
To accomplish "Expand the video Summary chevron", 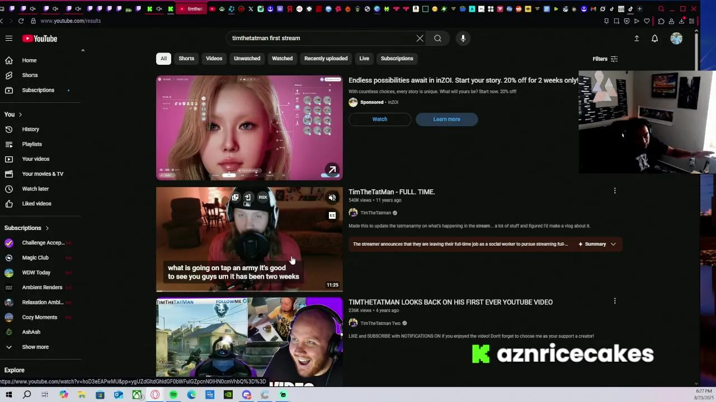I will tap(613, 244).
